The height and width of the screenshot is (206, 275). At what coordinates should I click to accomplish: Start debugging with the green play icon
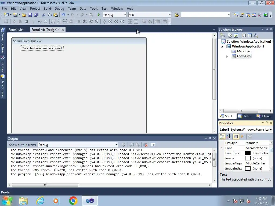point(99,15)
